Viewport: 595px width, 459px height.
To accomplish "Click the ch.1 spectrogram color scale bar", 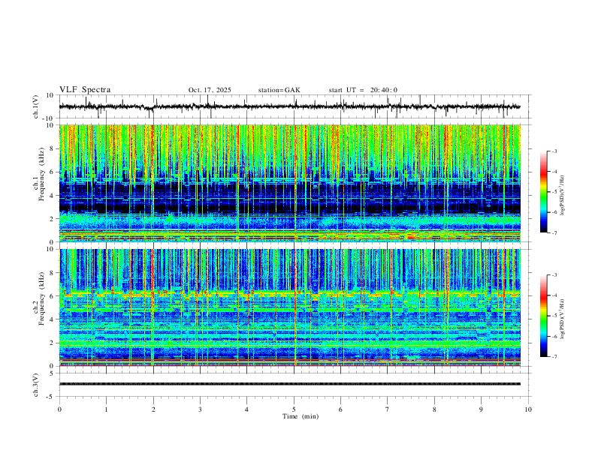I will tap(544, 192).
